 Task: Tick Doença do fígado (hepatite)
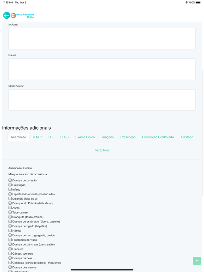click(x=10, y=226)
